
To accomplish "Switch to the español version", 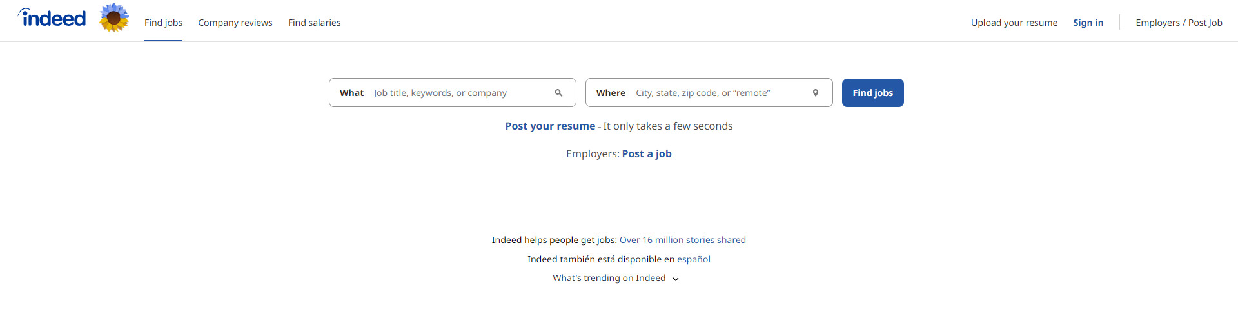I will click(693, 259).
